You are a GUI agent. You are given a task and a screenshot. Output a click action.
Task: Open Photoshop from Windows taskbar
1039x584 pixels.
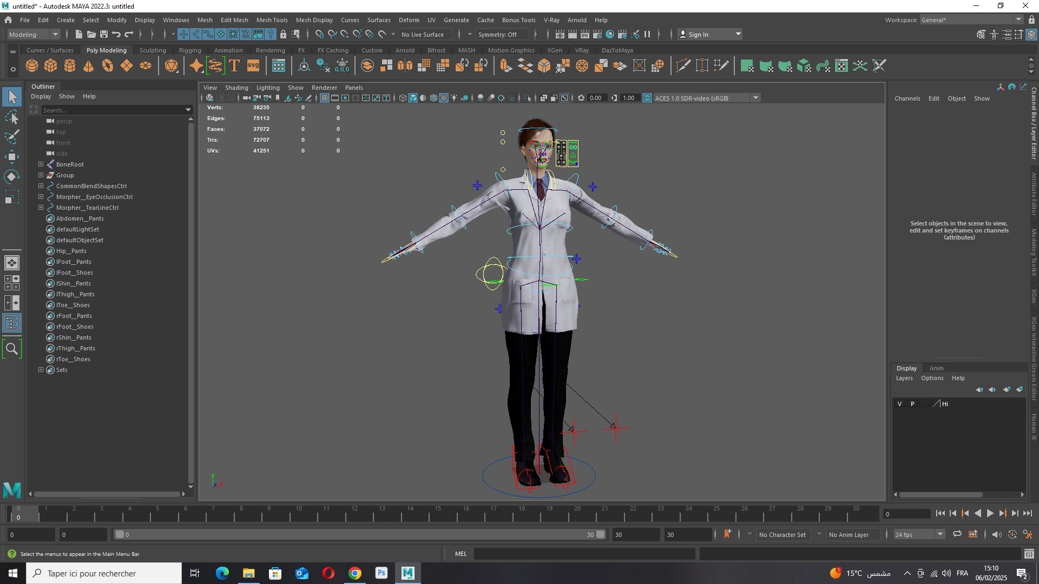(382, 573)
